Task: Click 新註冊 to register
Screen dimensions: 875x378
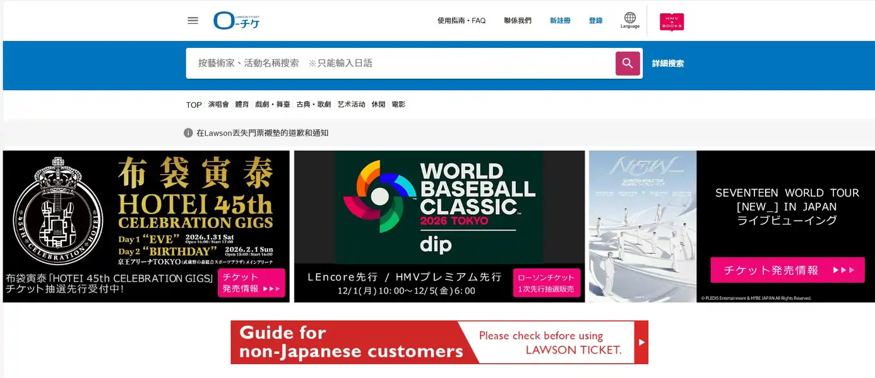Action: click(560, 21)
